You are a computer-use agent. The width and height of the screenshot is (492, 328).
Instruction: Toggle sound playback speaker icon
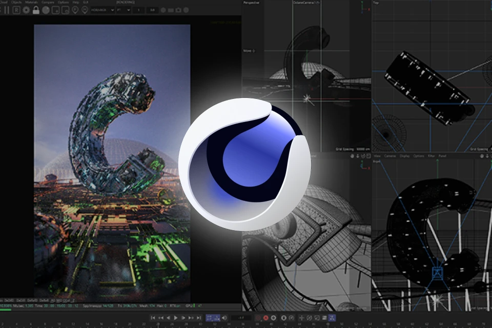pos(224,318)
